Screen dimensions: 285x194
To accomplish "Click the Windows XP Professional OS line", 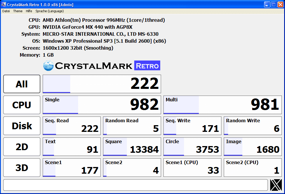I will click(x=104, y=41).
